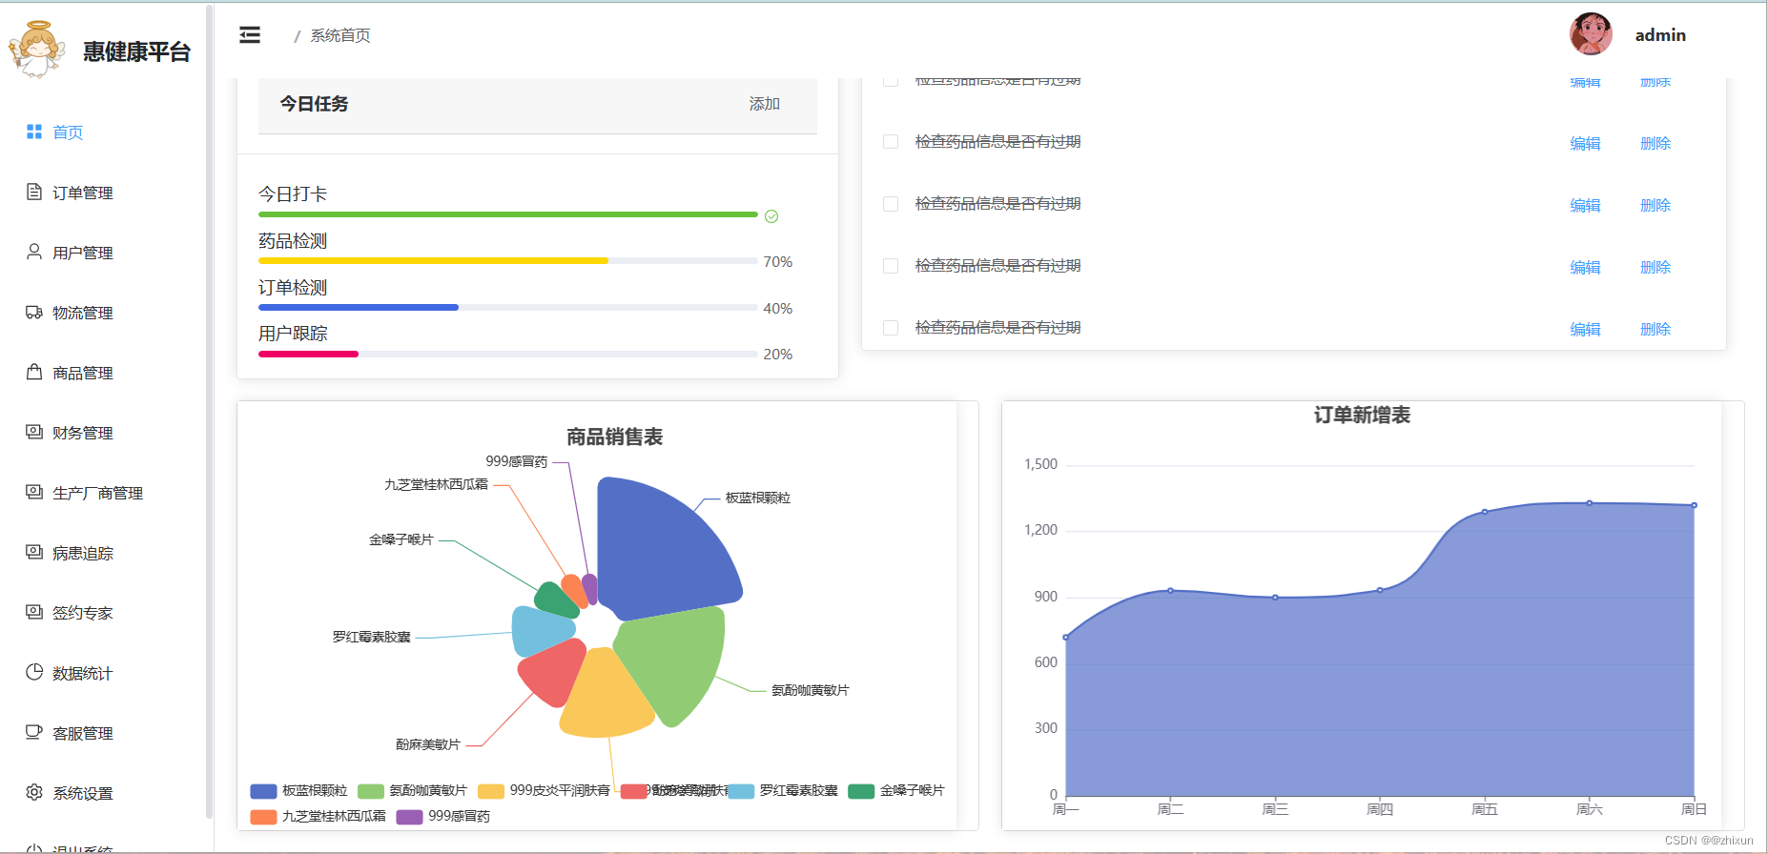Screen dimensions: 1768x854
Task: Click the 商品管理 shopping bag icon
Action: coord(34,372)
